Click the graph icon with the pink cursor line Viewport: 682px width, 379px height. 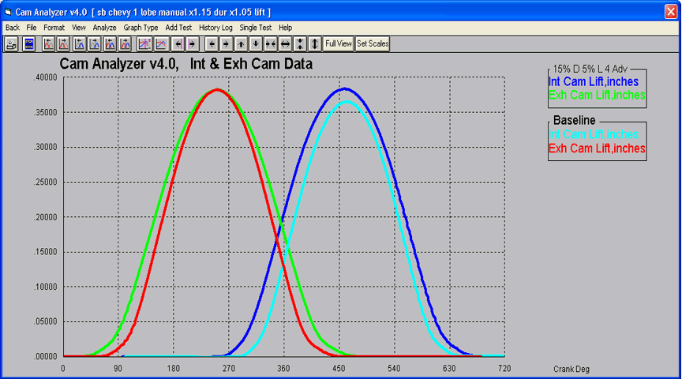pos(144,44)
